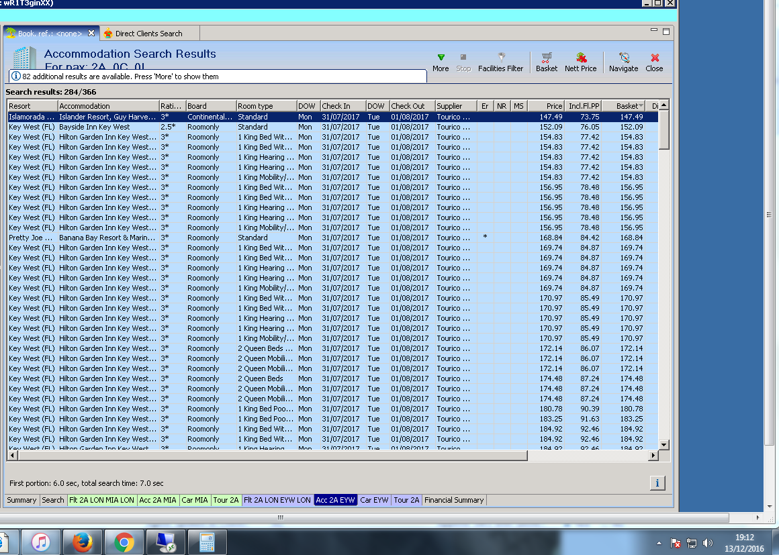Screen dimensions: 779x555
Task: Click the horizontal scrollbar right arrow in results
Action: pos(653,455)
